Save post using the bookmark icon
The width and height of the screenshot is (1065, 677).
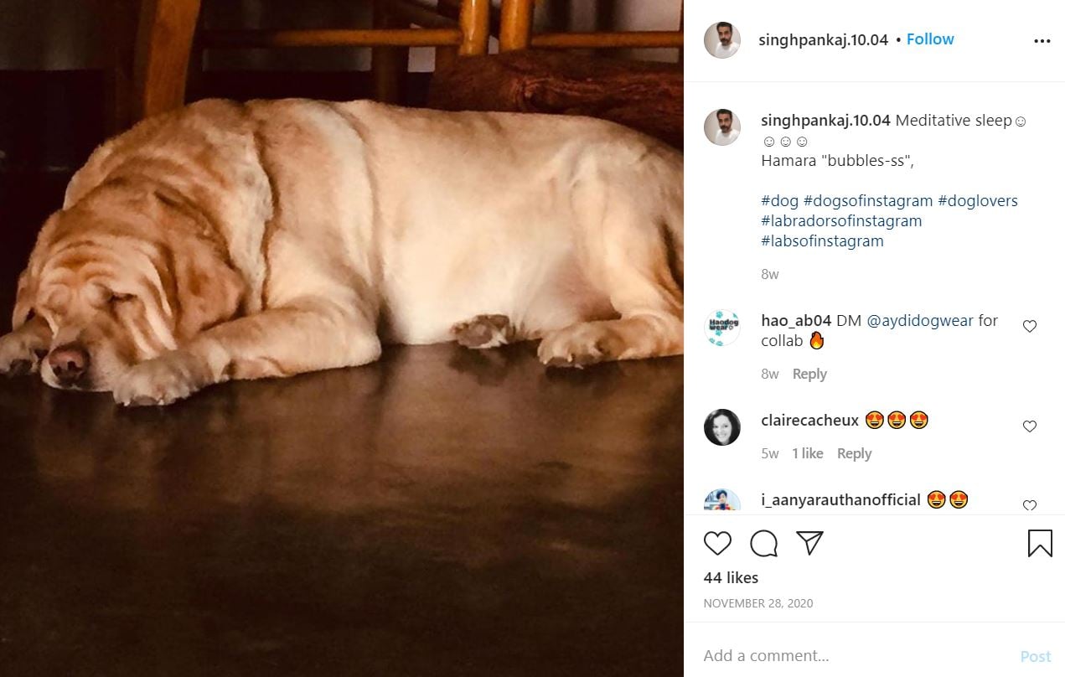tap(1039, 544)
